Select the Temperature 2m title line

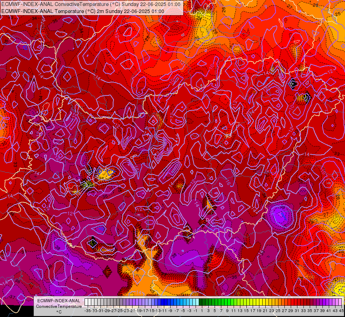tap(83, 11)
